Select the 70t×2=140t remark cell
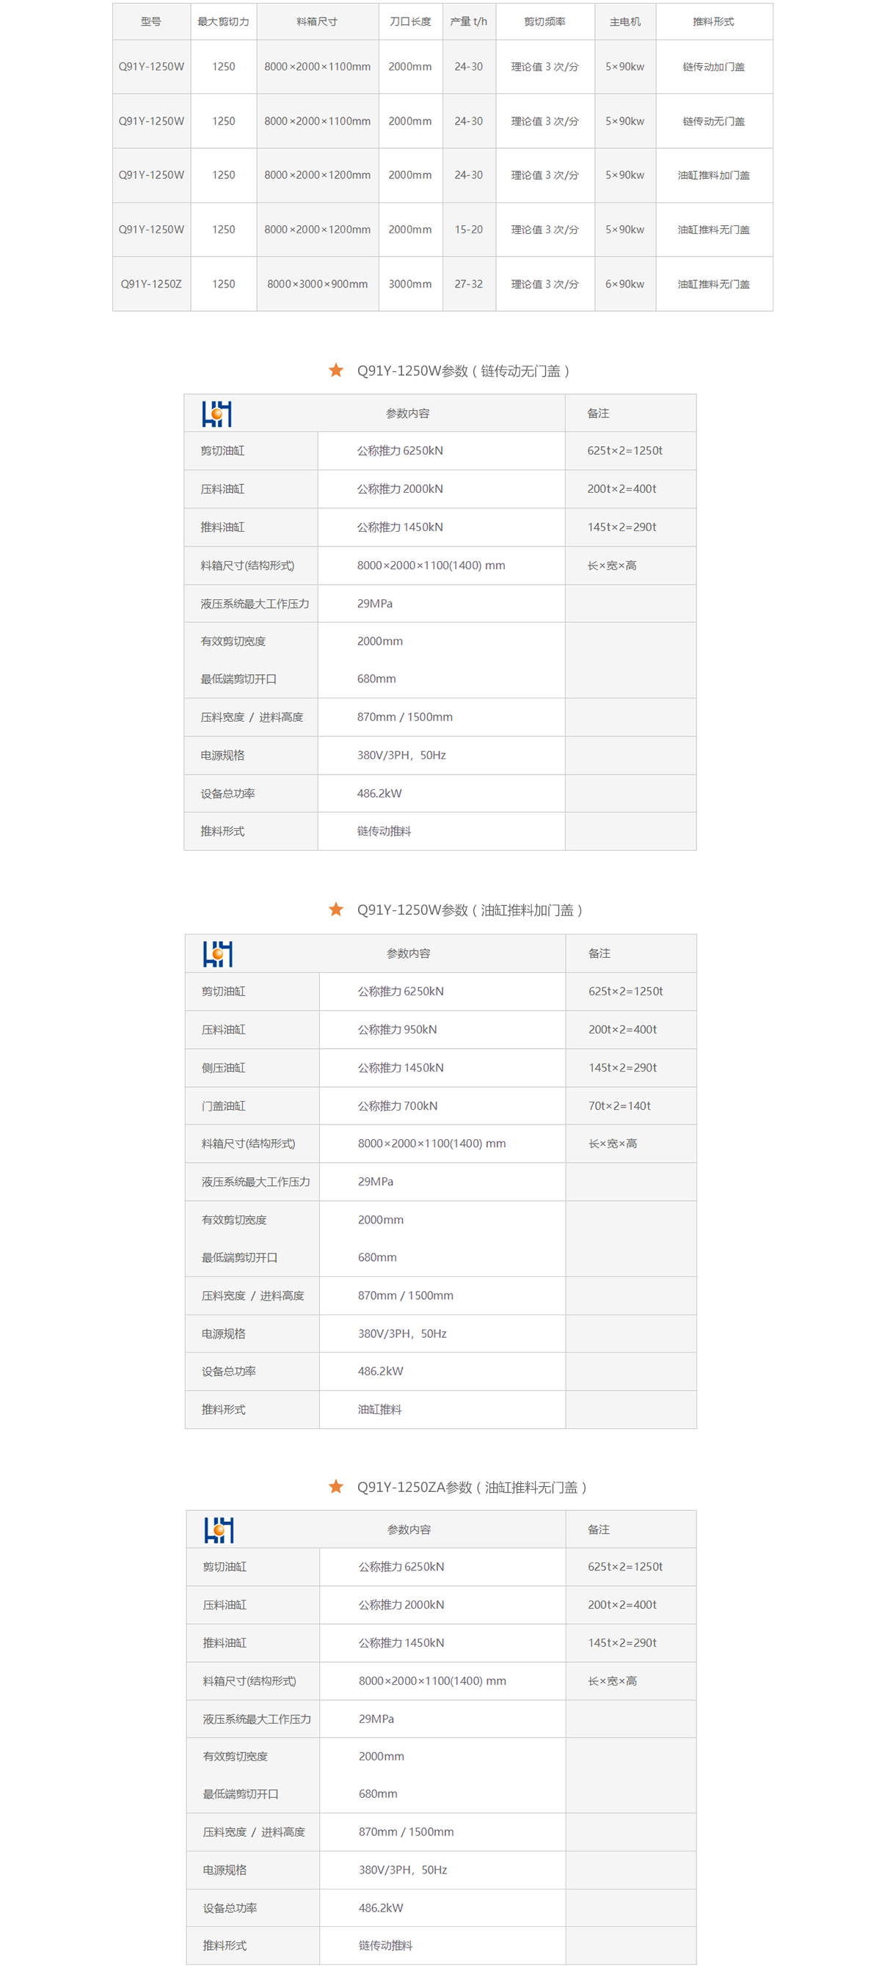The height and width of the screenshot is (1968, 882). pyautogui.click(x=619, y=1105)
